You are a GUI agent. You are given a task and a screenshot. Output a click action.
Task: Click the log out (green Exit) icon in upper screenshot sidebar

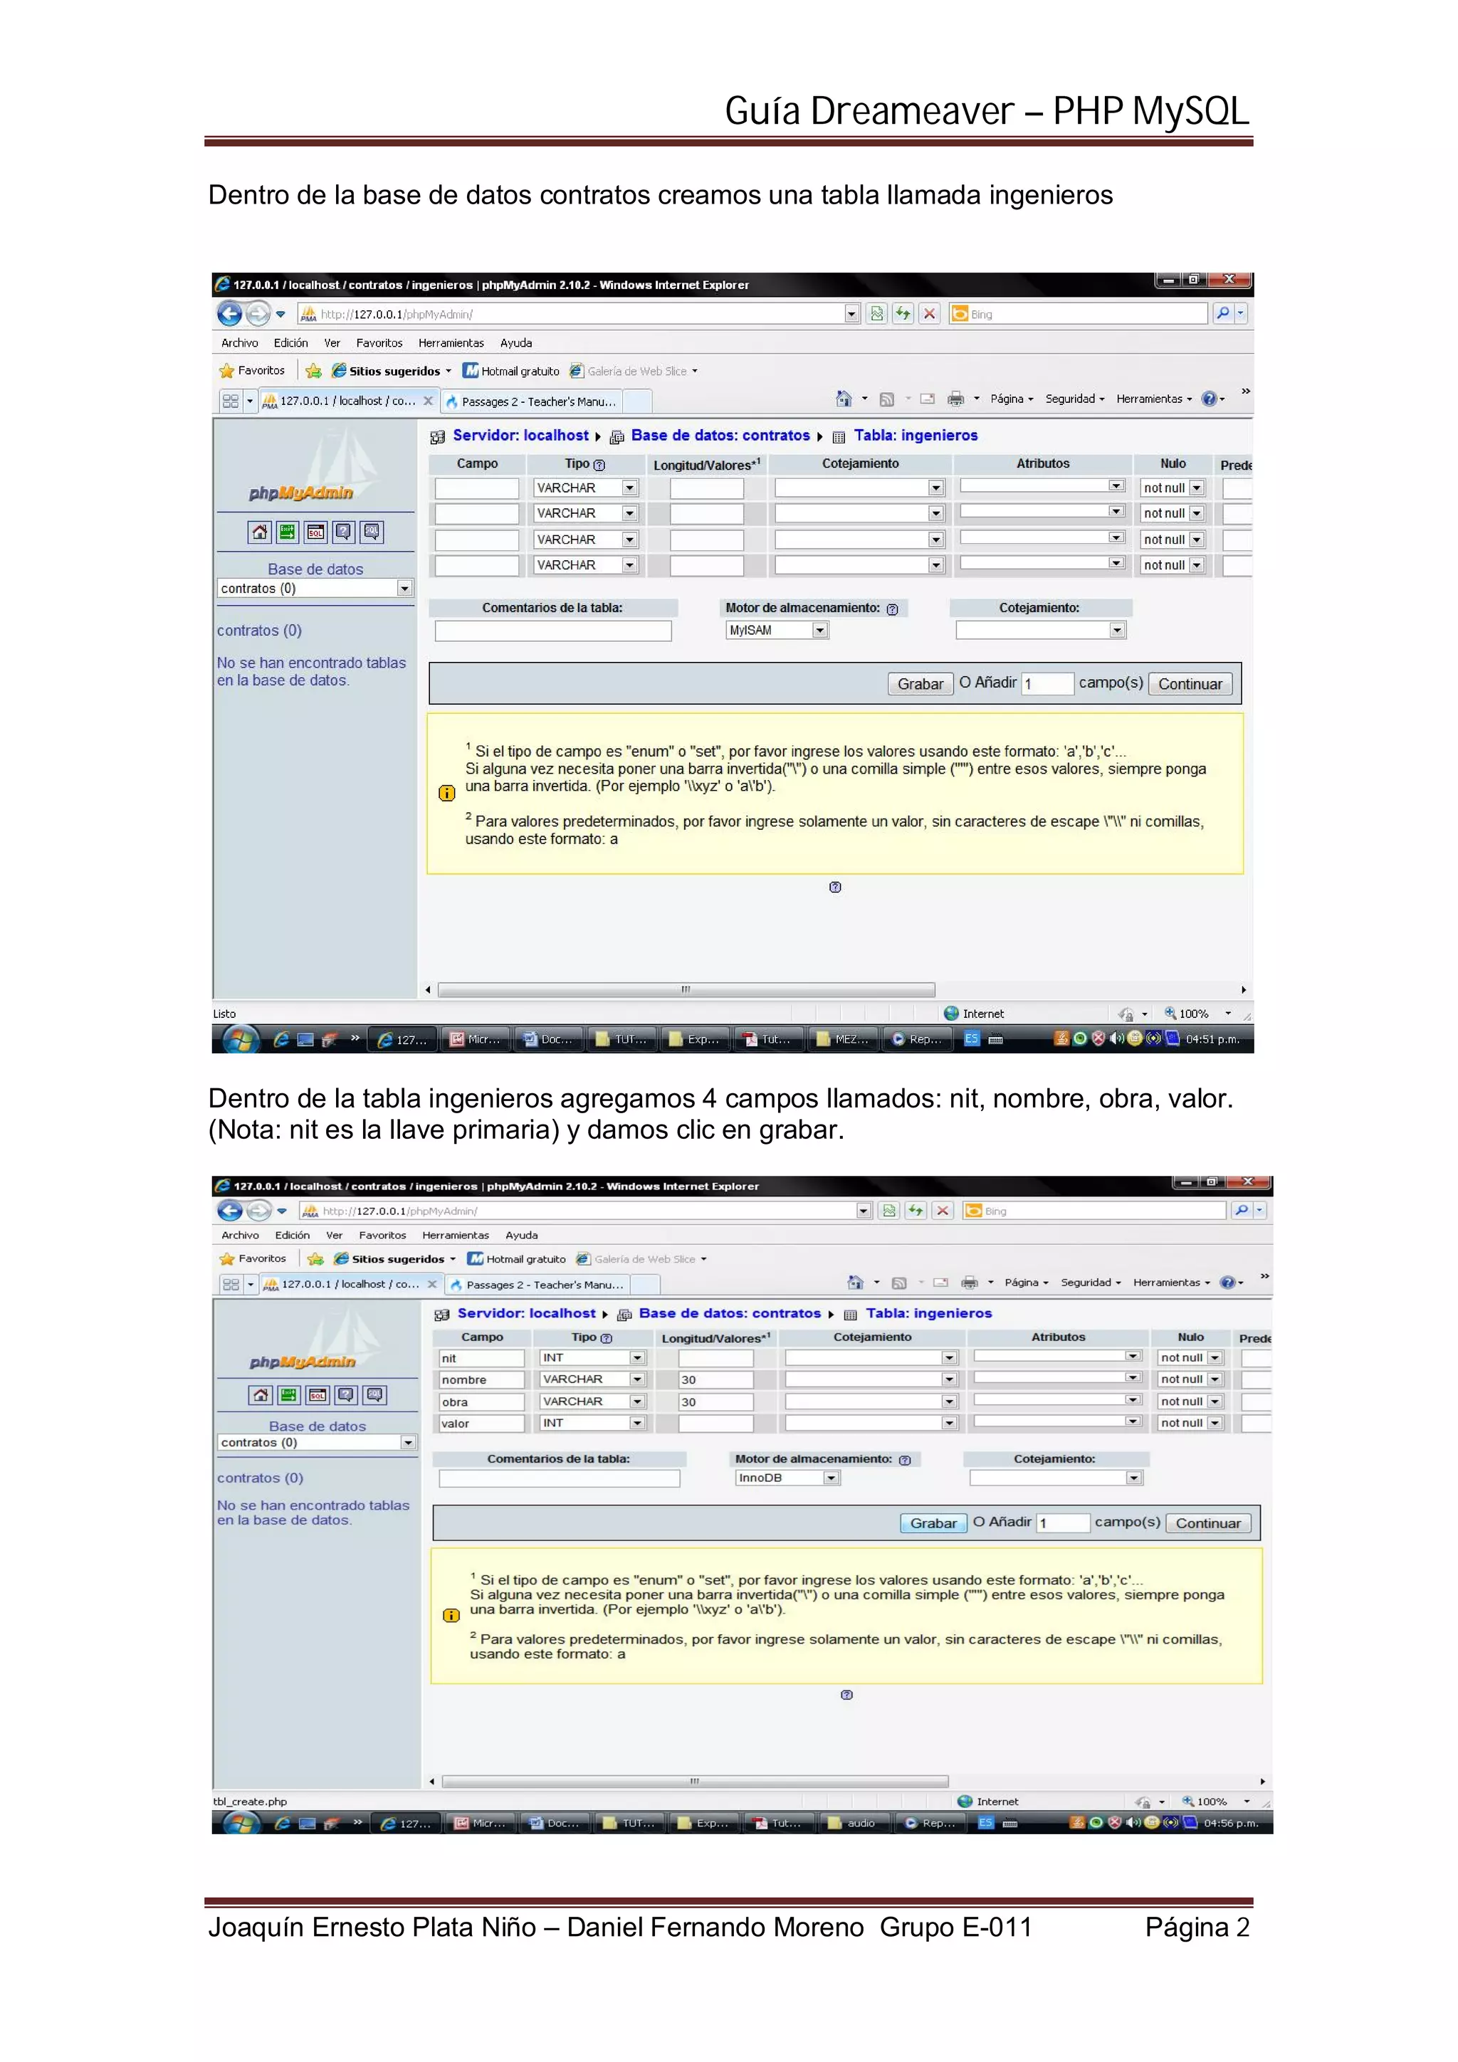288,532
